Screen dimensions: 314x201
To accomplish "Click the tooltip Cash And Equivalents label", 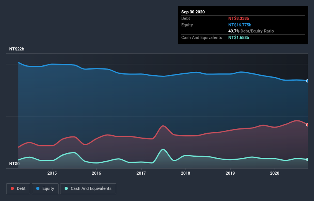I will pyautogui.click(x=202, y=37).
